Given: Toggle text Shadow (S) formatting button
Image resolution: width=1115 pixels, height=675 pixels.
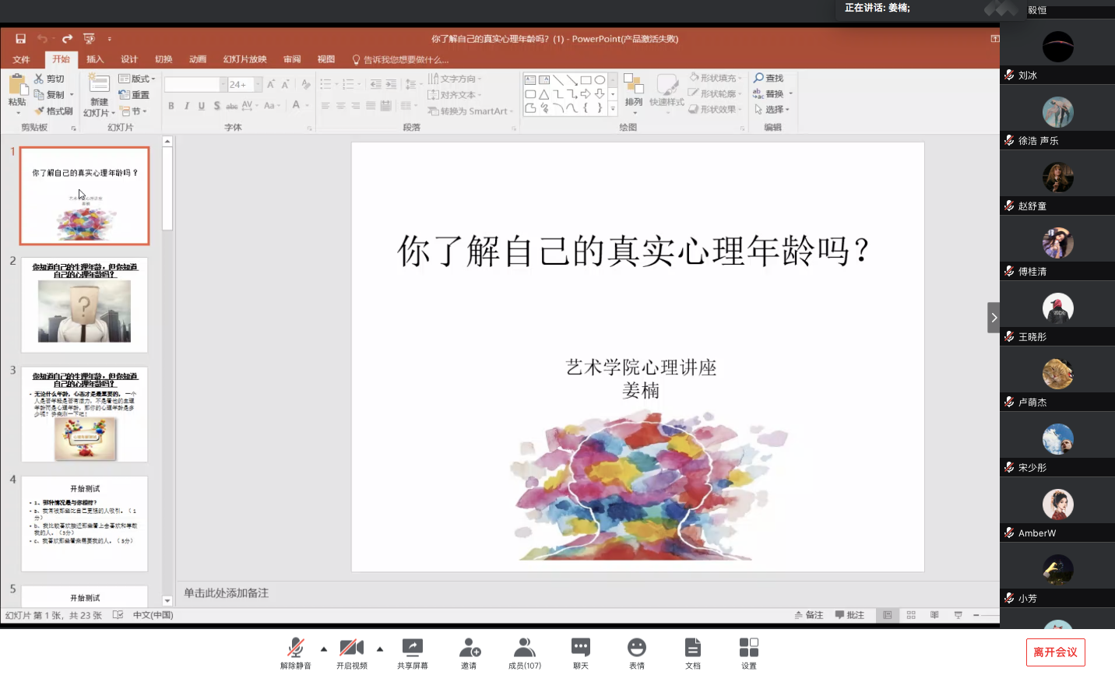Looking at the screenshot, I should [x=216, y=106].
